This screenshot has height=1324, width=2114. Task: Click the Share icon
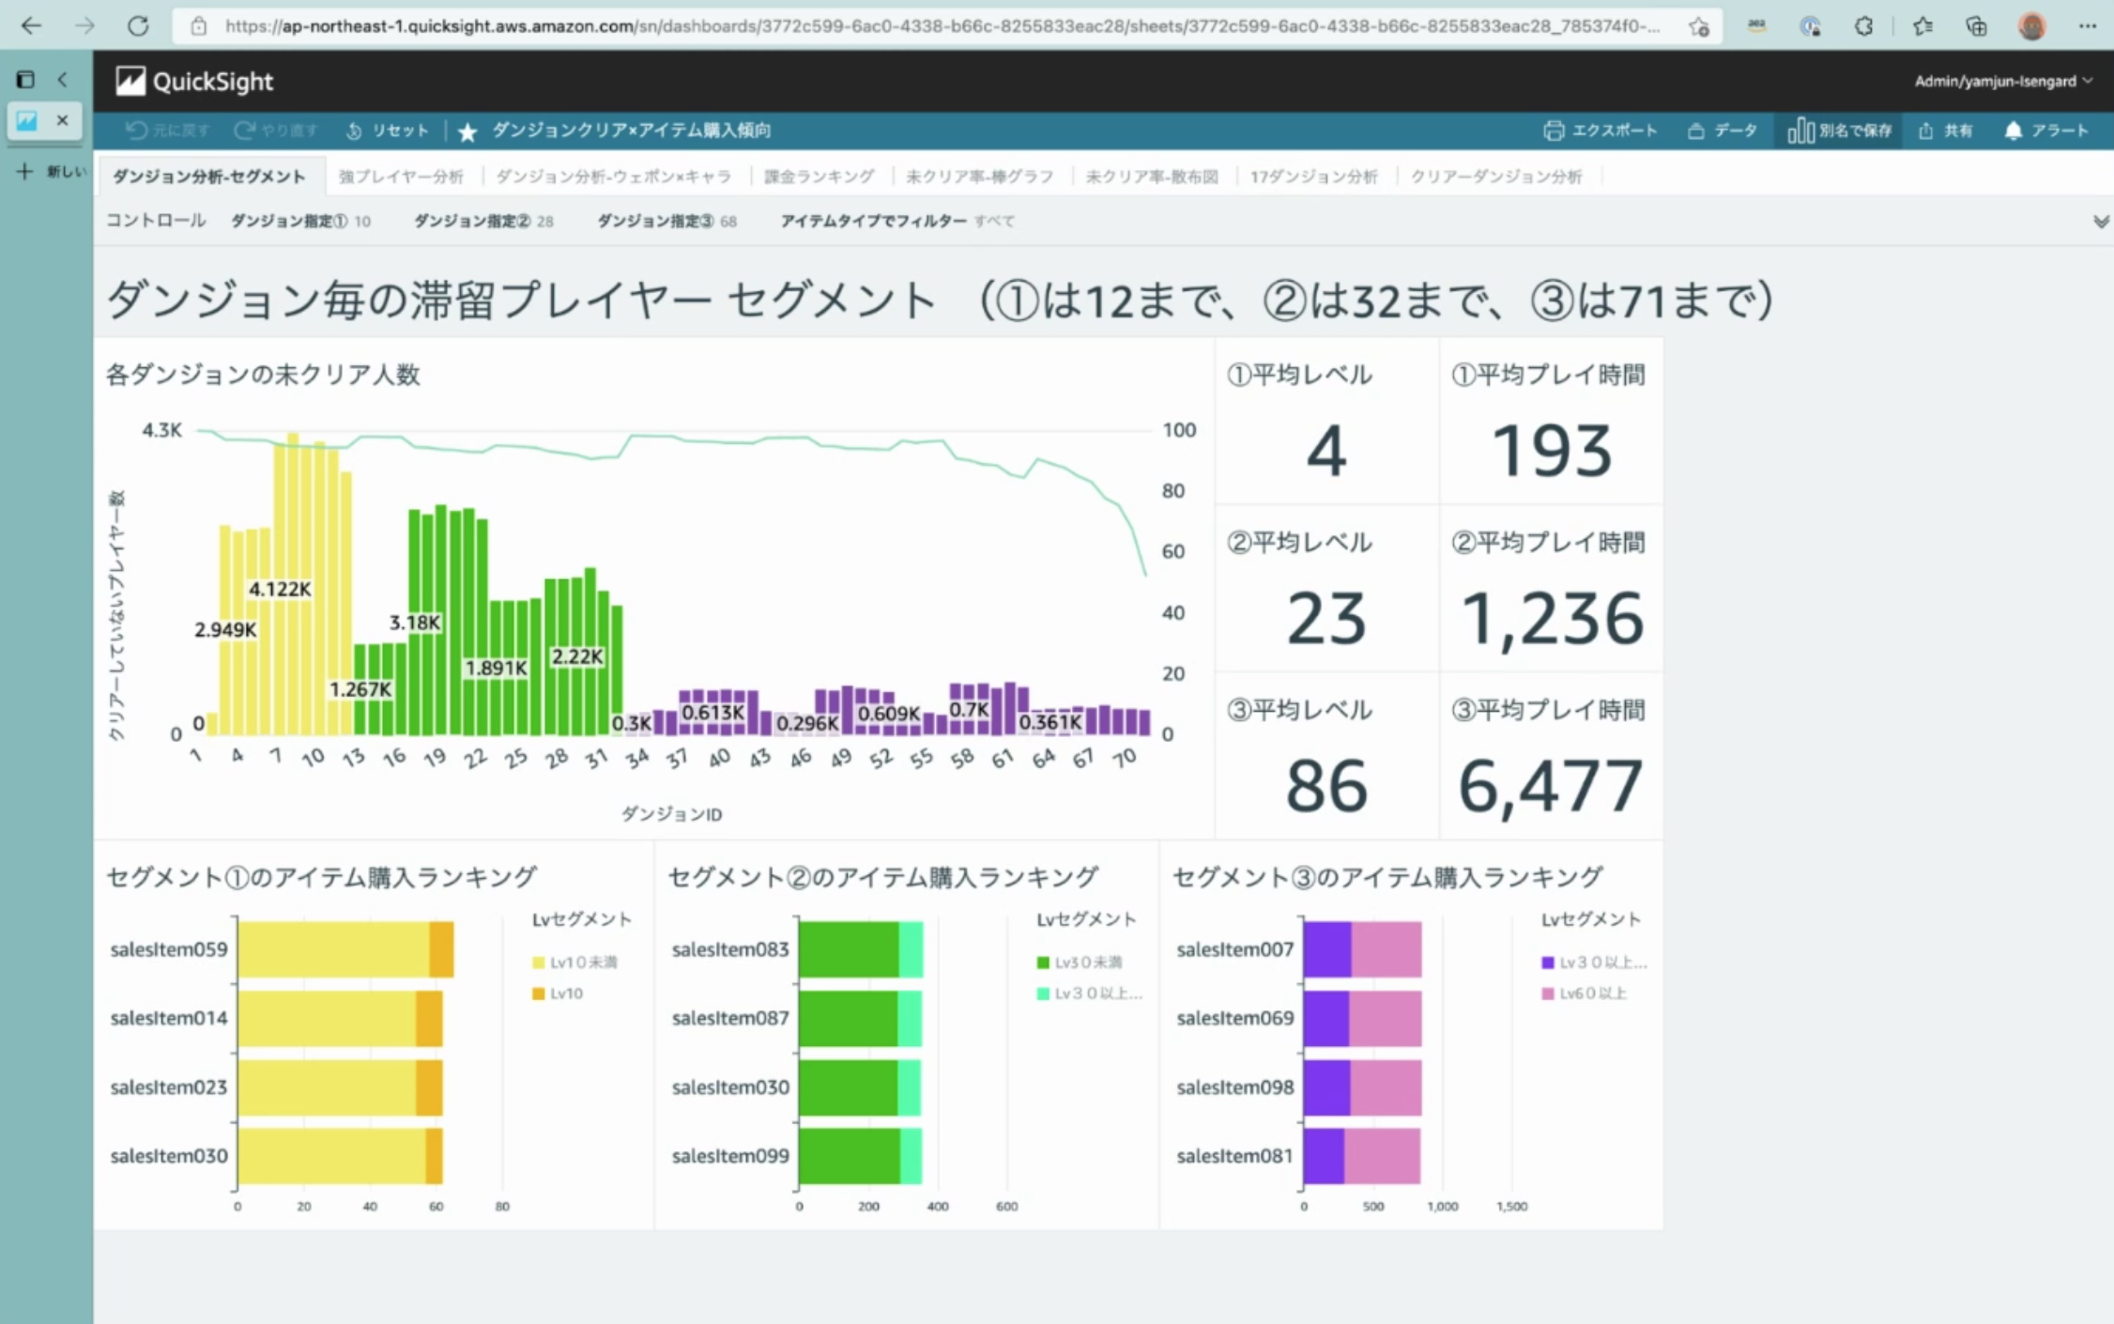[1925, 131]
